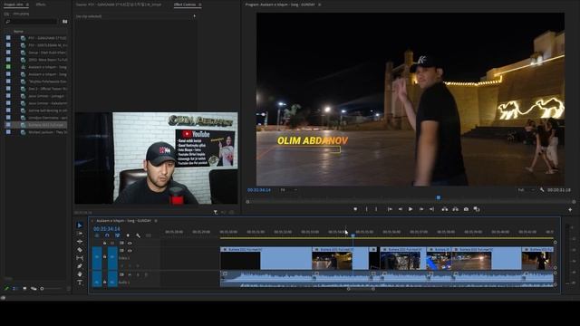The width and height of the screenshot is (580, 326).
Task: Select the Type tool
Action: click(x=80, y=283)
